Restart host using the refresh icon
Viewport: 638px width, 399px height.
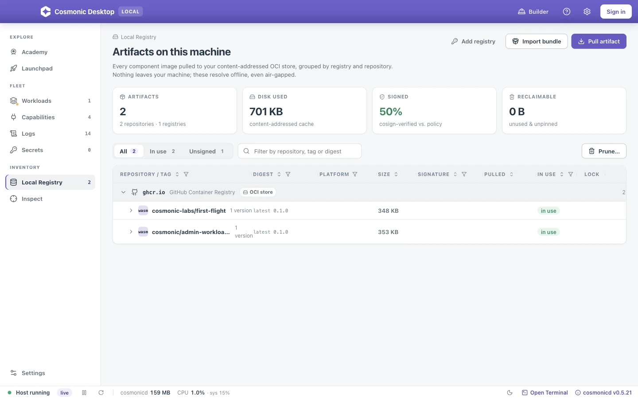tap(101, 393)
